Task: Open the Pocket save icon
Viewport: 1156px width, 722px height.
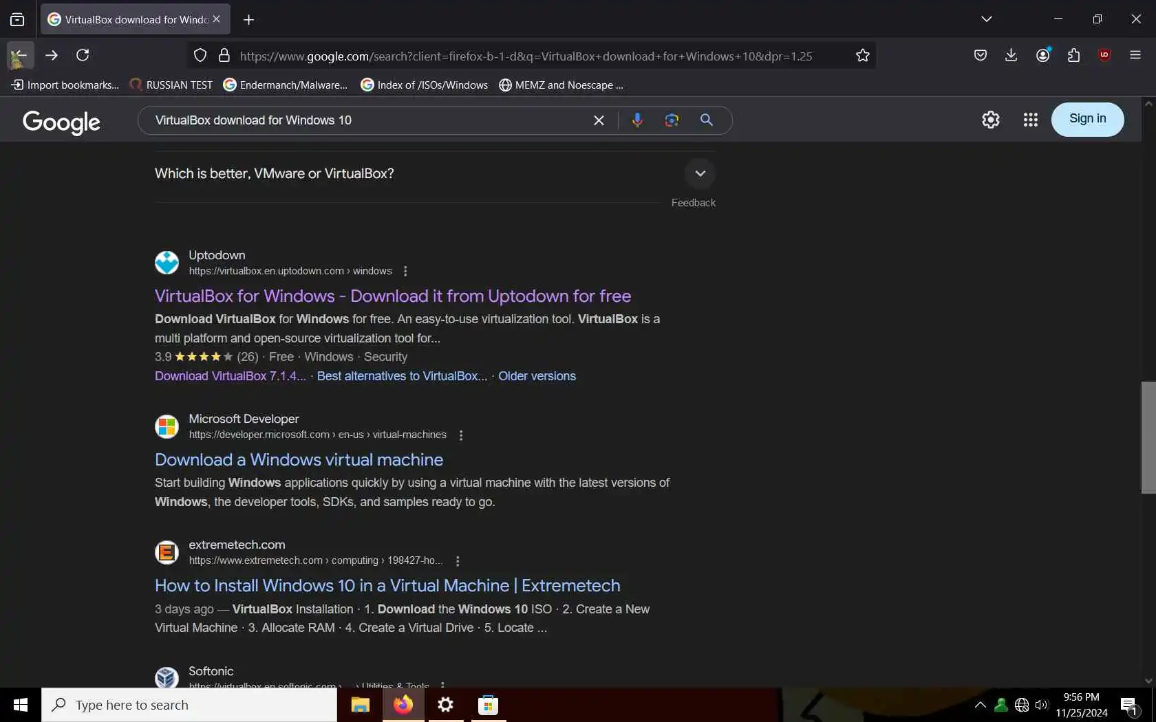Action: click(x=981, y=55)
